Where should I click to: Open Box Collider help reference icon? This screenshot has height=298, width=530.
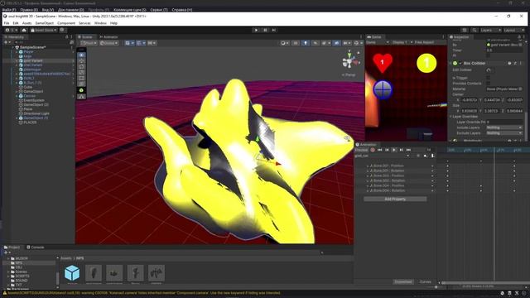[x=509, y=63]
